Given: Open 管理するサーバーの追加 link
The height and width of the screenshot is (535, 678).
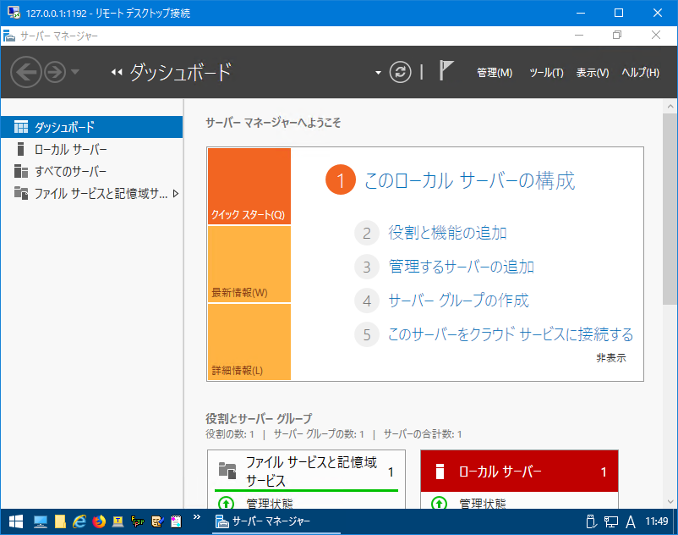Looking at the screenshot, I should coord(462,267).
